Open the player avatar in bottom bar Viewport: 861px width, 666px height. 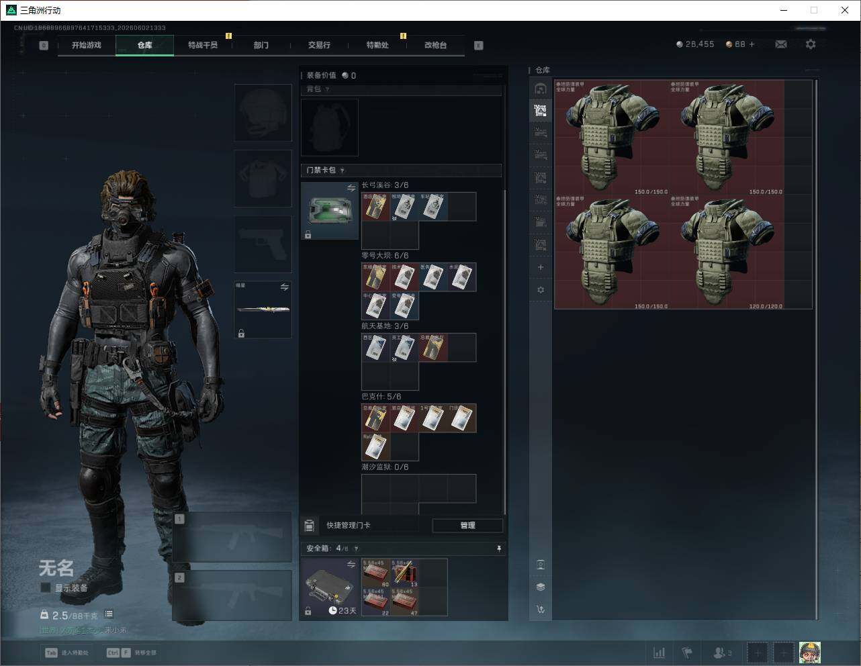(x=810, y=653)
